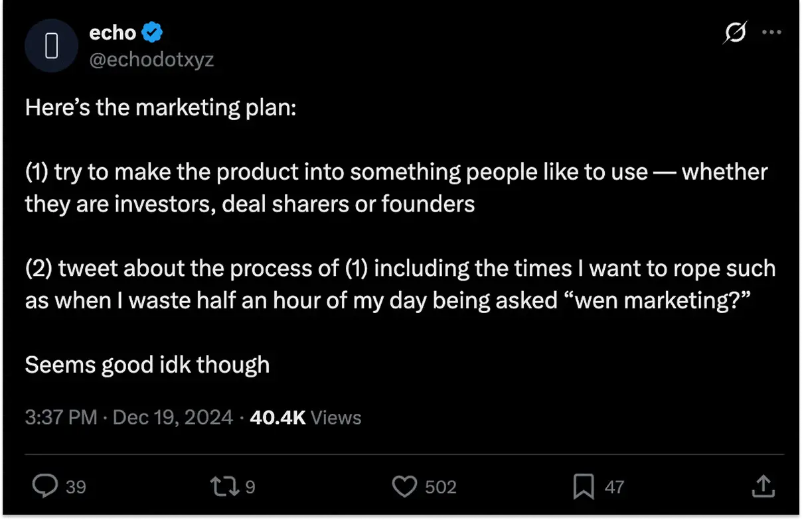Click the "Here's the marketing plan:" line
802x520 pixels.
(159, 107)
